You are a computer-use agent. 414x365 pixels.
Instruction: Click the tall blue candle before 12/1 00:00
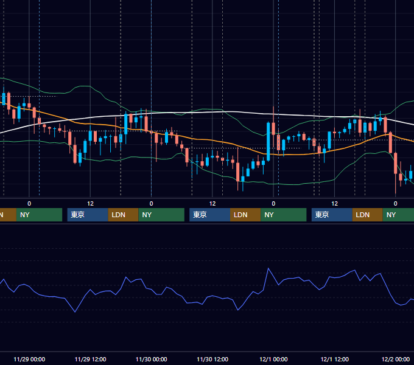(x=268, y=141)
